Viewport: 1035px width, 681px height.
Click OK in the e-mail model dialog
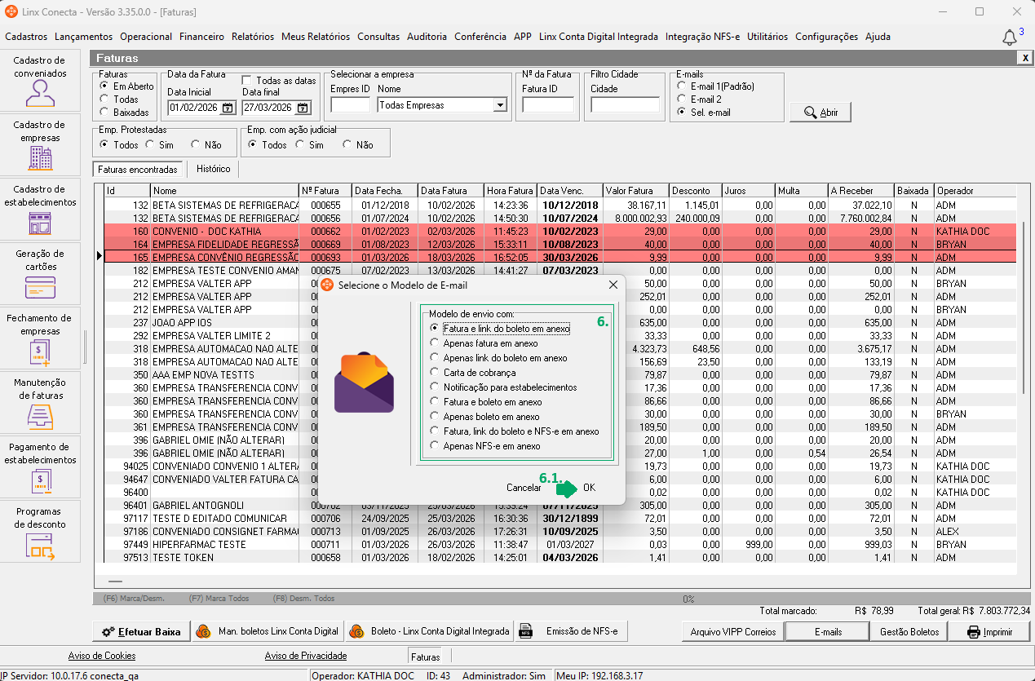click(589, 488)
